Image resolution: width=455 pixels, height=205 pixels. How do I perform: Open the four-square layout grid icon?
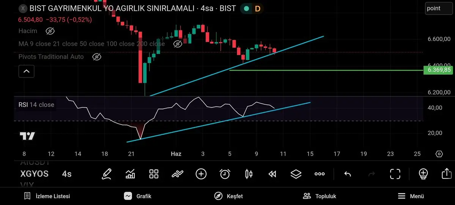[154, 174]
